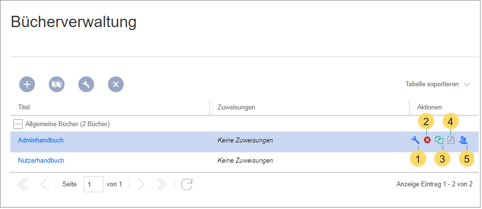Open the Adminhandbuch link
Image resolution: width=482 pixels, height=209 pixels.
pyautogui.click(x=40, y=140)
